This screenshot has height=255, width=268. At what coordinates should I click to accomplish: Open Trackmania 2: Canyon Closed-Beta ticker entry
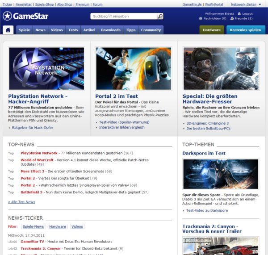point(72,249)
